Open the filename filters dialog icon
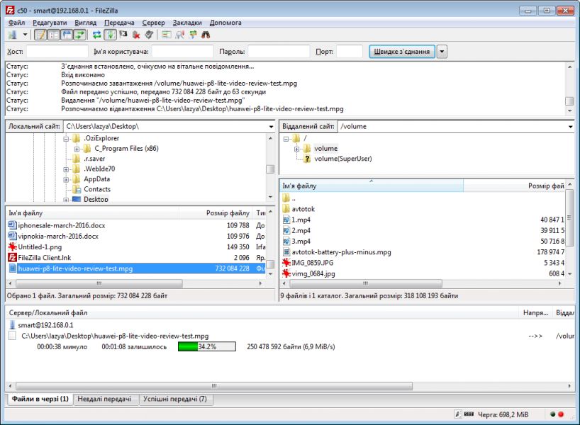 (x=167, y=35)
